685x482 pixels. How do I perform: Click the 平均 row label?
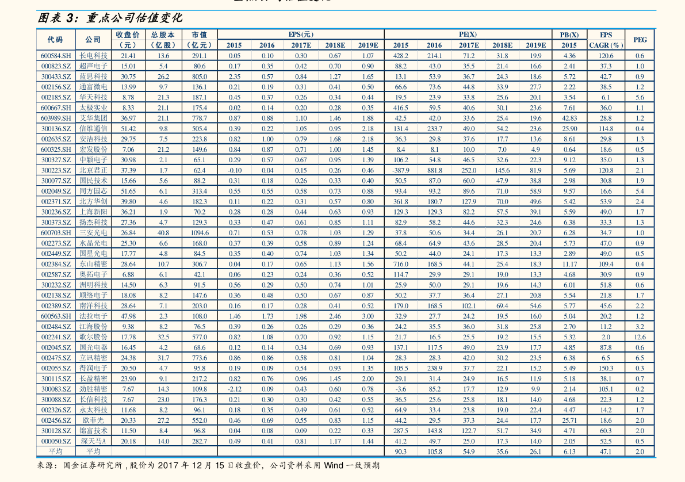click(55, 452)
